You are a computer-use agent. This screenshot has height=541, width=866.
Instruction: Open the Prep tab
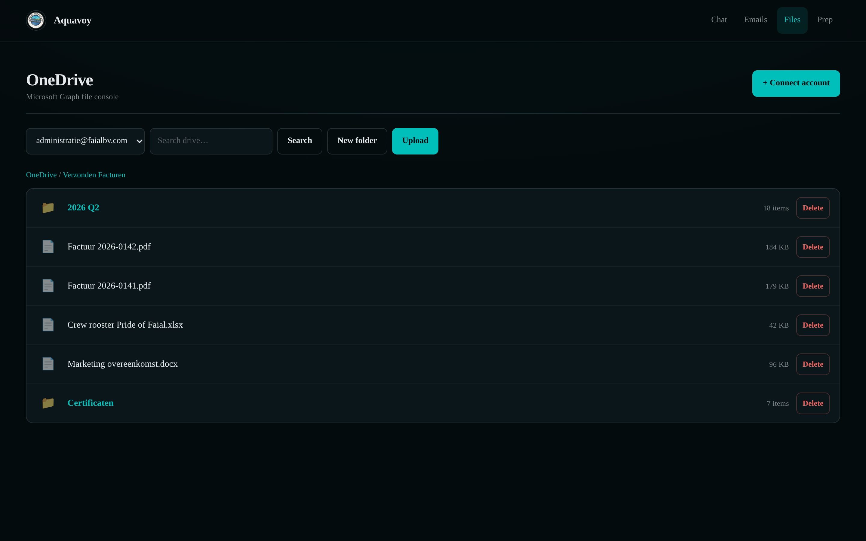click(825, 20)
